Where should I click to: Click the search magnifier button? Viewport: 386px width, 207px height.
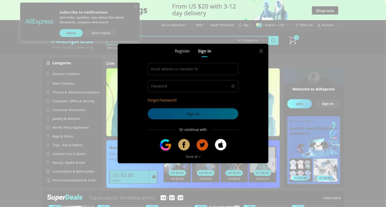(273, 40)
